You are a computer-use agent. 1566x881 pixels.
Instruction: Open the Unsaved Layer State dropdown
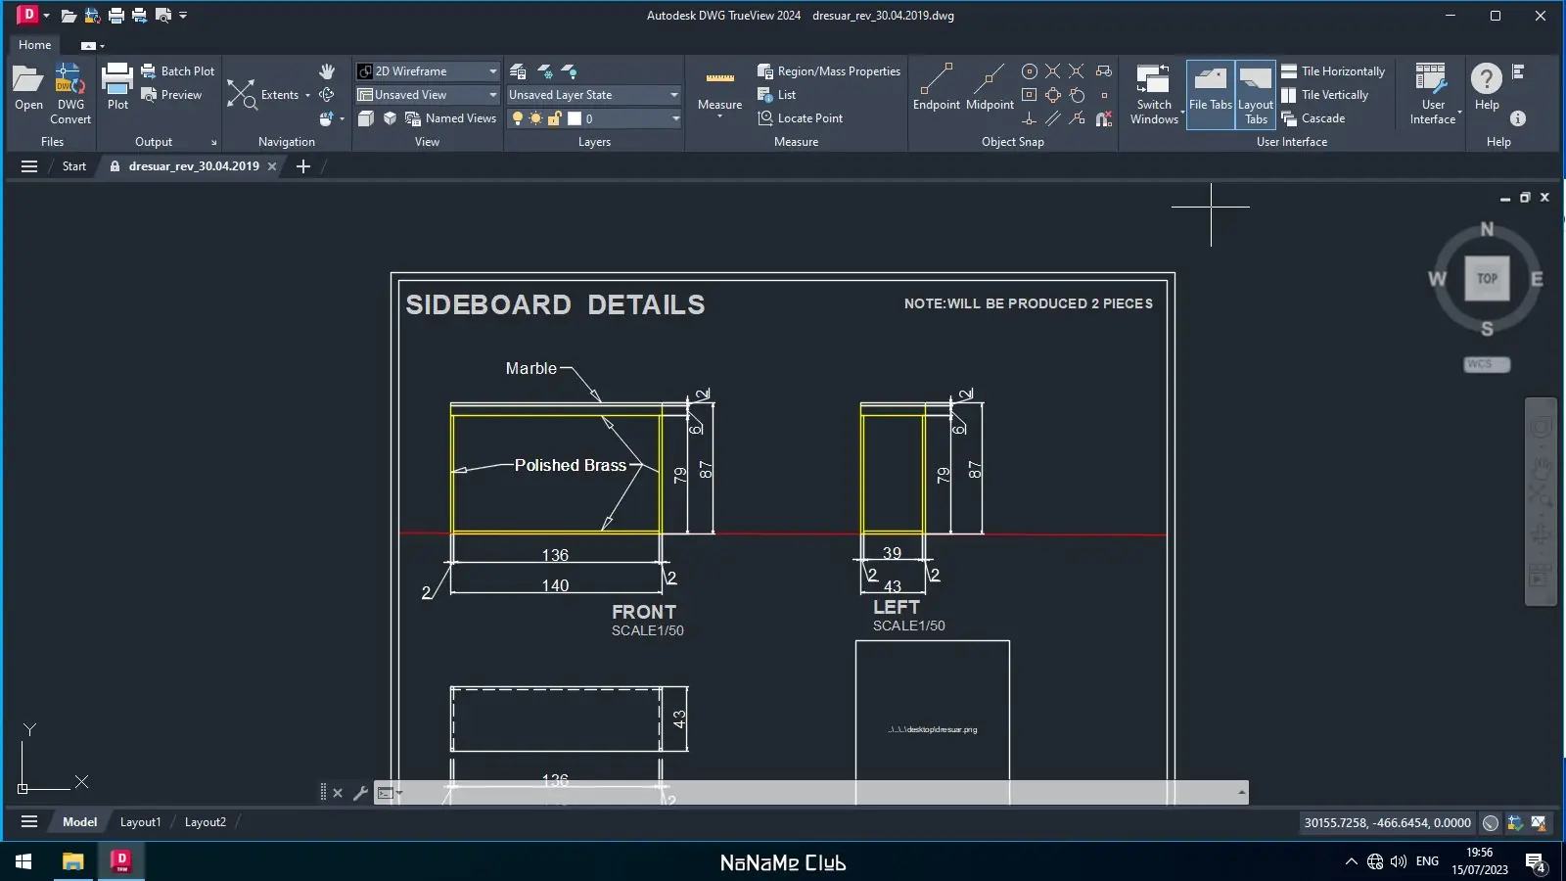point(673,95)
